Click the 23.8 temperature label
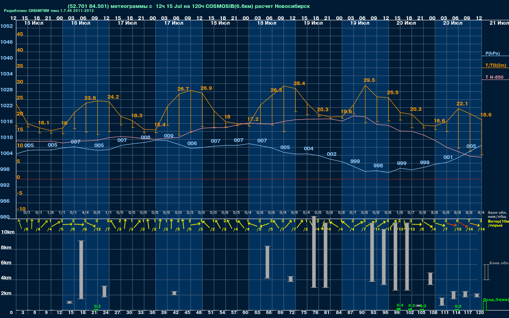The width and height of the screenshot is (509, 318). (x=90, y=98)
